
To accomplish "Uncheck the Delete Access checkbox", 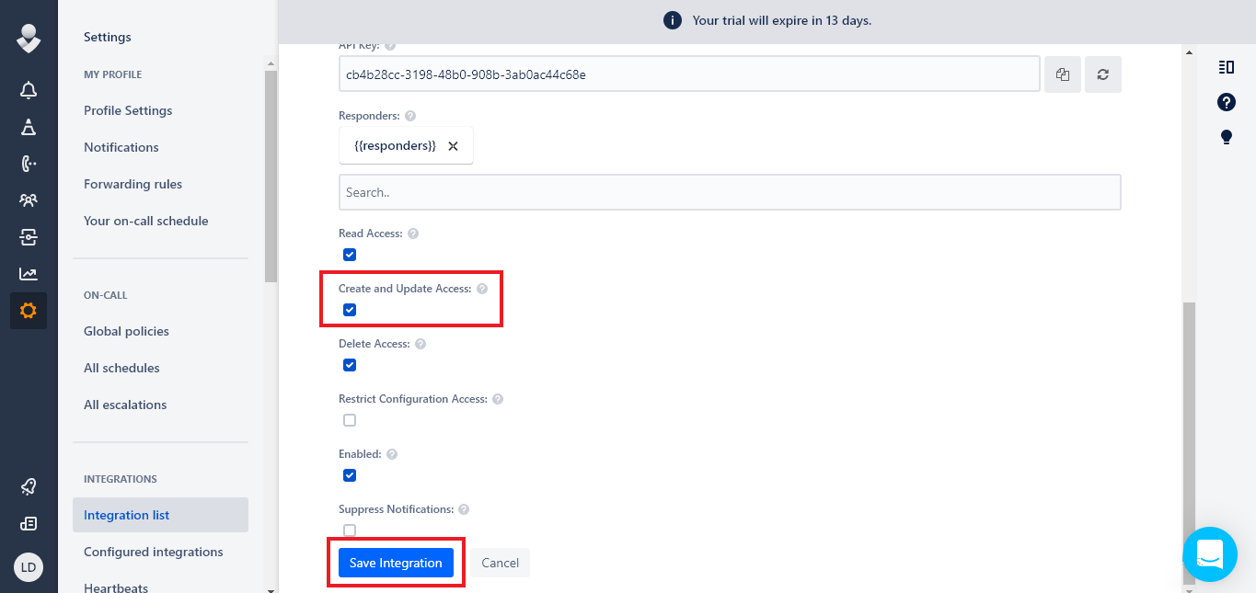I will pos(350,365).
